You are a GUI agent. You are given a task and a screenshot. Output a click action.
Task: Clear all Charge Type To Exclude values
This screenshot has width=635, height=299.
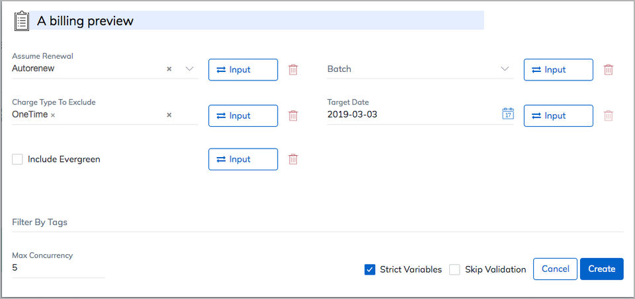coord(169,115)
